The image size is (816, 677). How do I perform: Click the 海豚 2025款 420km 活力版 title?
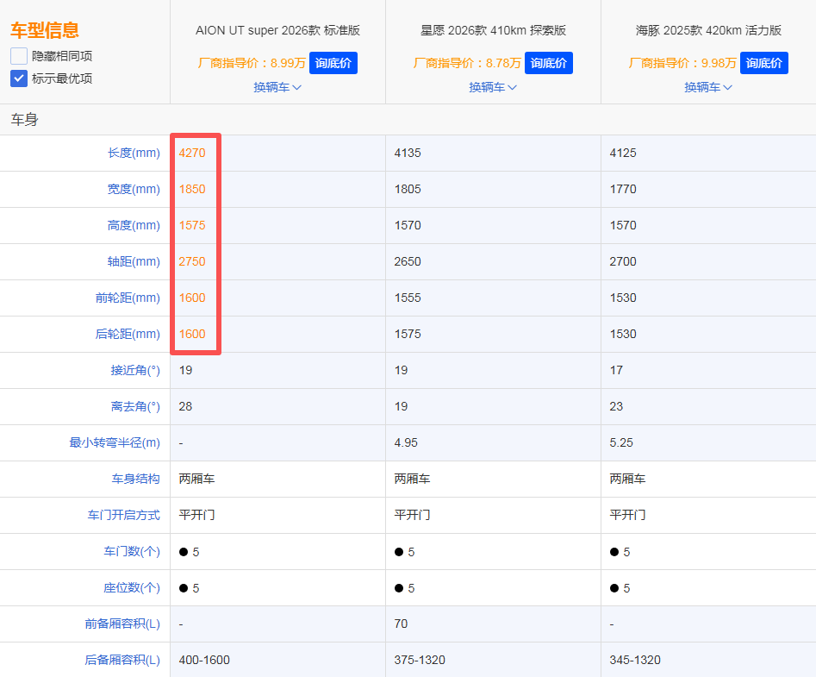[709, 30]
